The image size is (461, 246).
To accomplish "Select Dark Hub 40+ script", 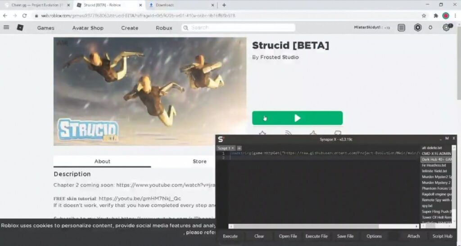I will pos(436,159).
